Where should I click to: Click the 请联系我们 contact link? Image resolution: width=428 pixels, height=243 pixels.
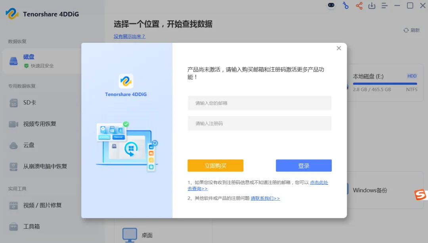pyautogui.click(x=265, y=199)
